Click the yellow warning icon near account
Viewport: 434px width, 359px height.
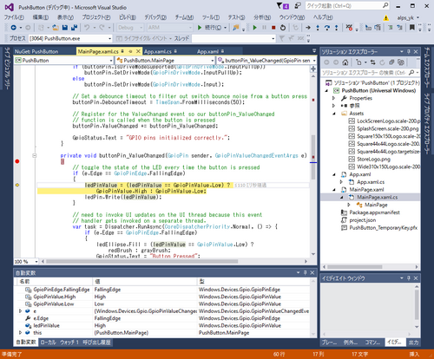tap(386, 18)
